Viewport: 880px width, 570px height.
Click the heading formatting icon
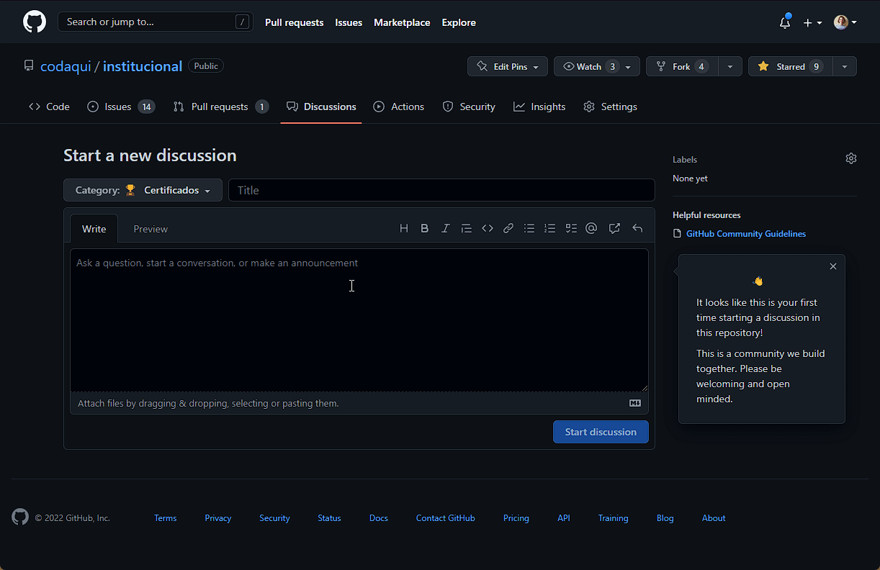(x=404, y=229)
